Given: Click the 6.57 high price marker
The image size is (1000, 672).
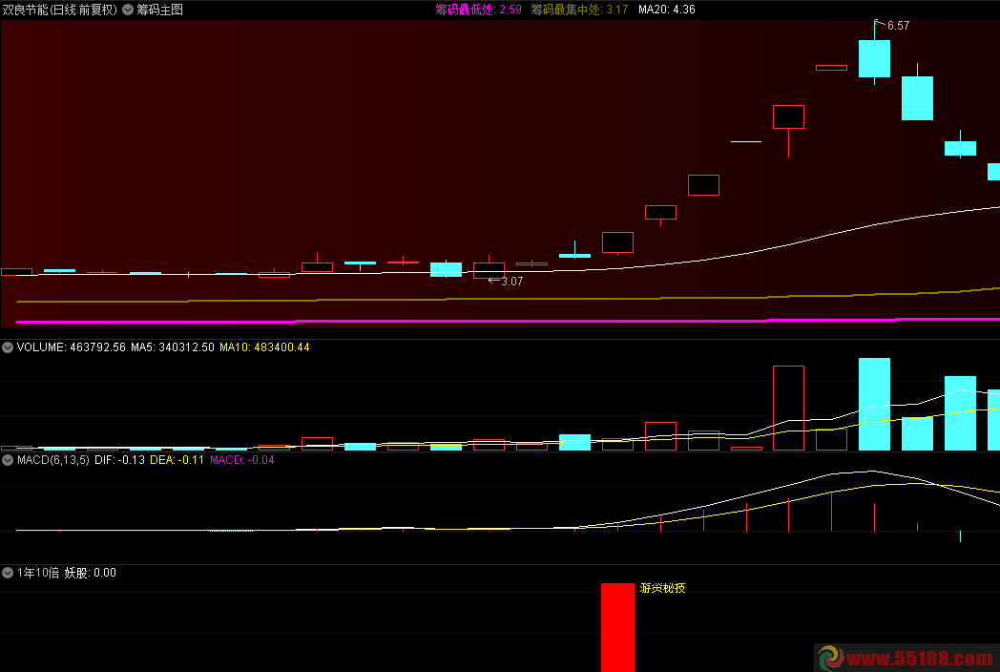Looking at the screenshot, I should point(897,26).
